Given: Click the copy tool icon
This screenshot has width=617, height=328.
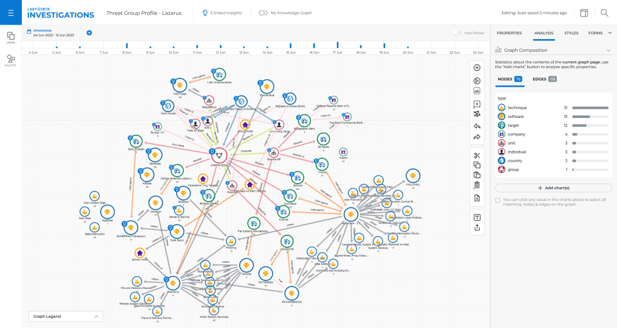Looking at the screenshot, I should (477, 165).
